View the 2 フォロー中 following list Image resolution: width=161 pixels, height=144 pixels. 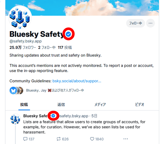47,48
